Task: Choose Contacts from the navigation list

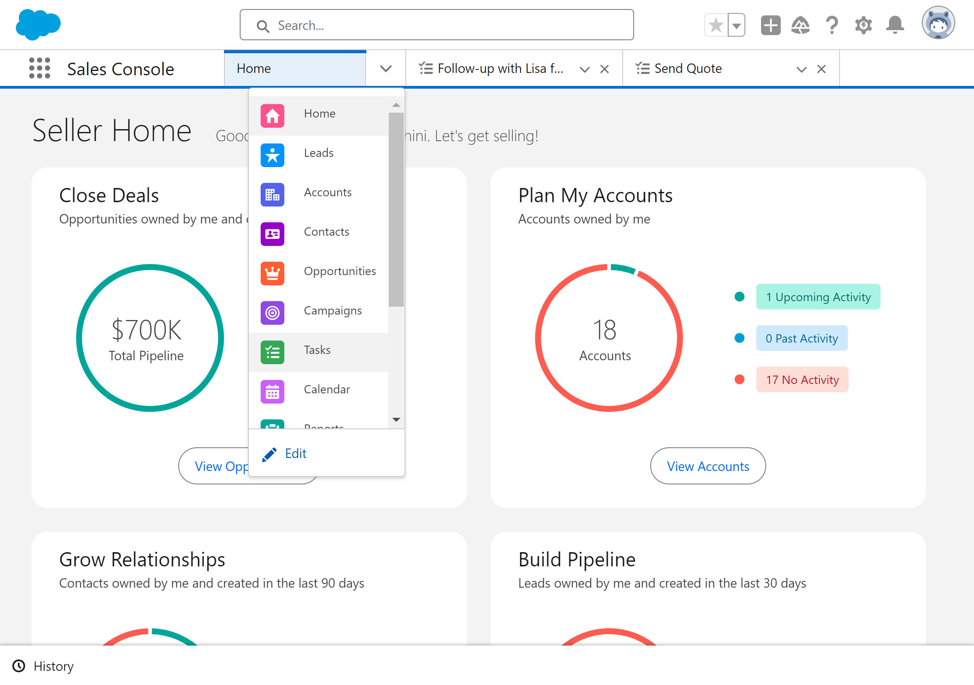Action: (319, 233)
